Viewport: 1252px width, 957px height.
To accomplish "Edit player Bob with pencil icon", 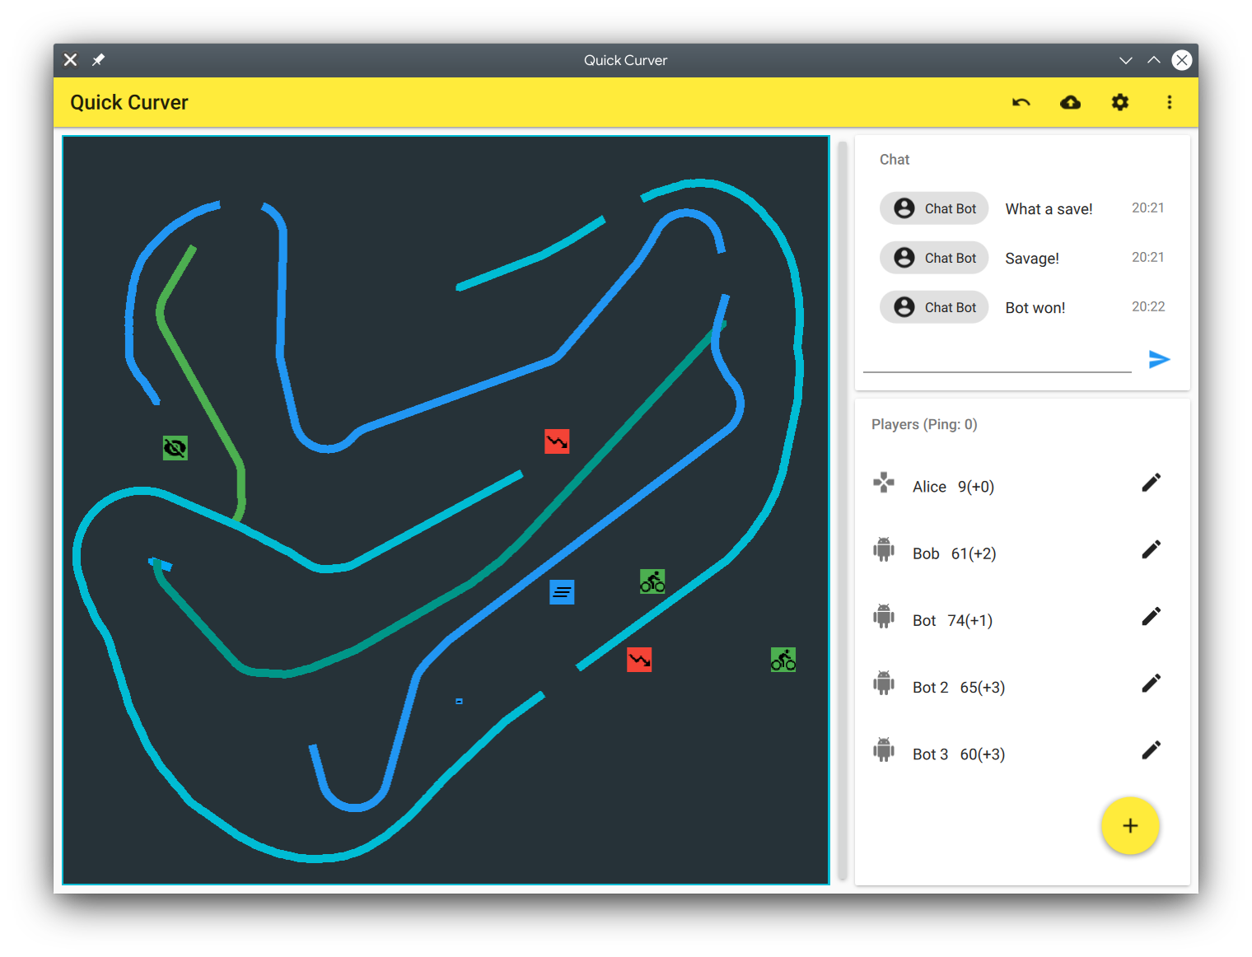I will 1152,549.
